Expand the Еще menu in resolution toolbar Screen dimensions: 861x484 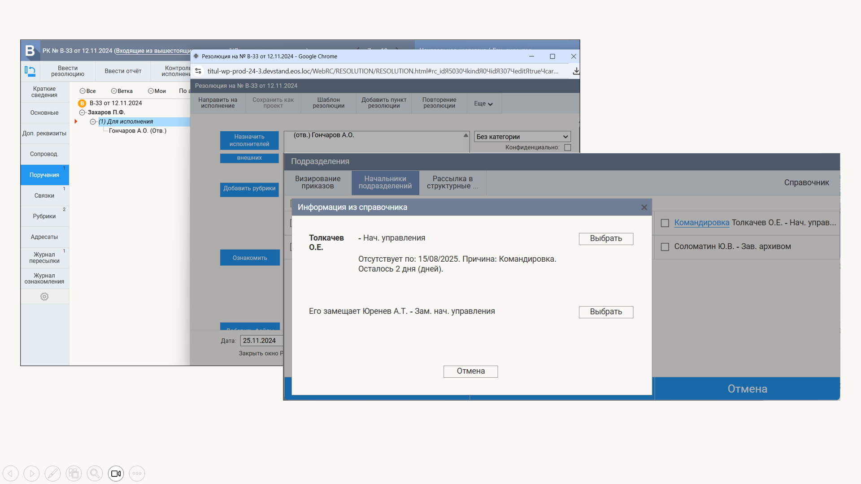pyautogui.click(x=483, y=104)
